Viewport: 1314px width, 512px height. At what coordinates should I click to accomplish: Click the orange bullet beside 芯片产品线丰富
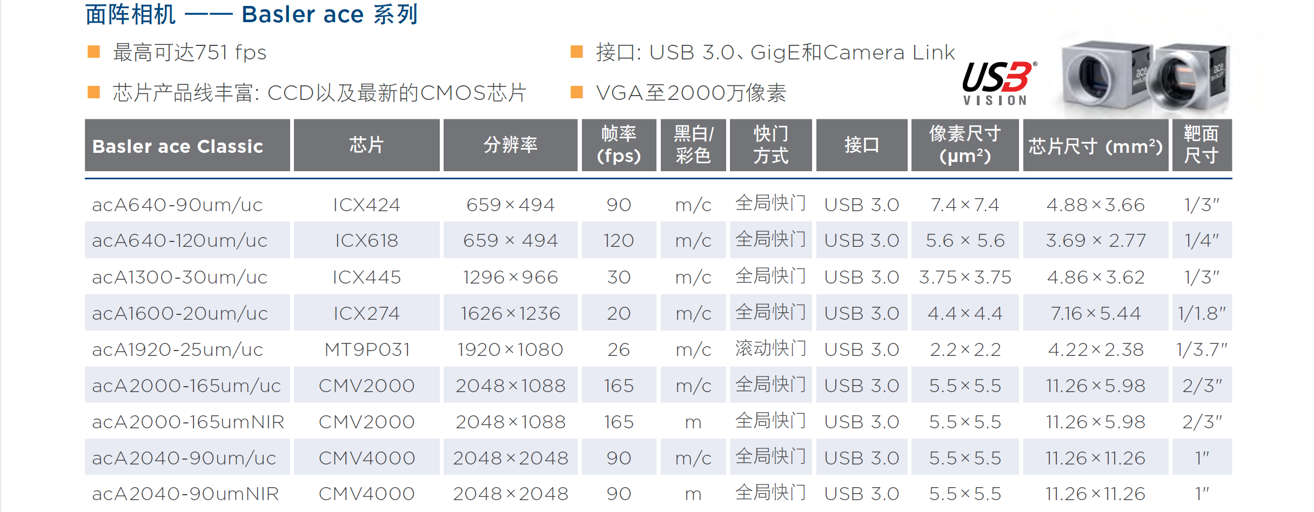point(94,92)
